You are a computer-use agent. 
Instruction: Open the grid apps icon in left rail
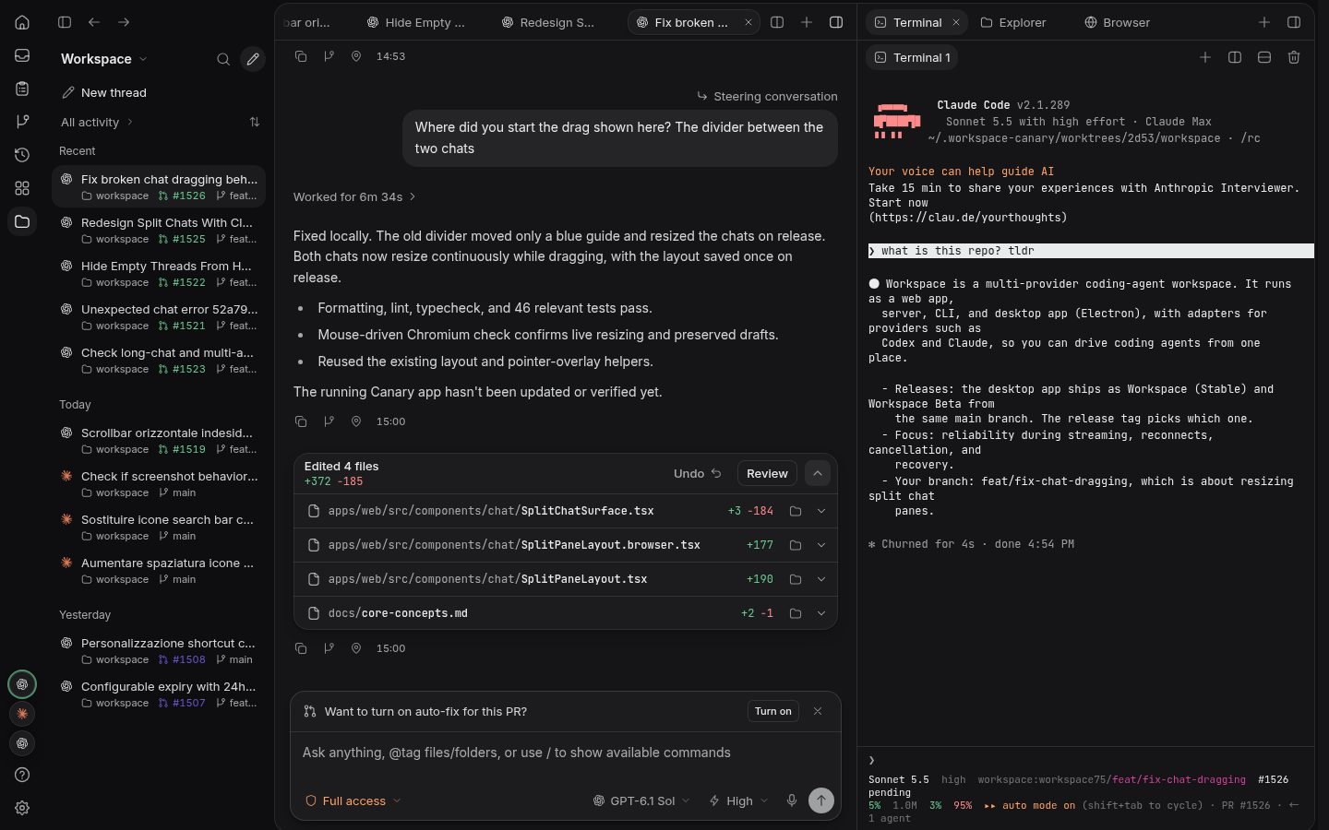click(22, 188)
